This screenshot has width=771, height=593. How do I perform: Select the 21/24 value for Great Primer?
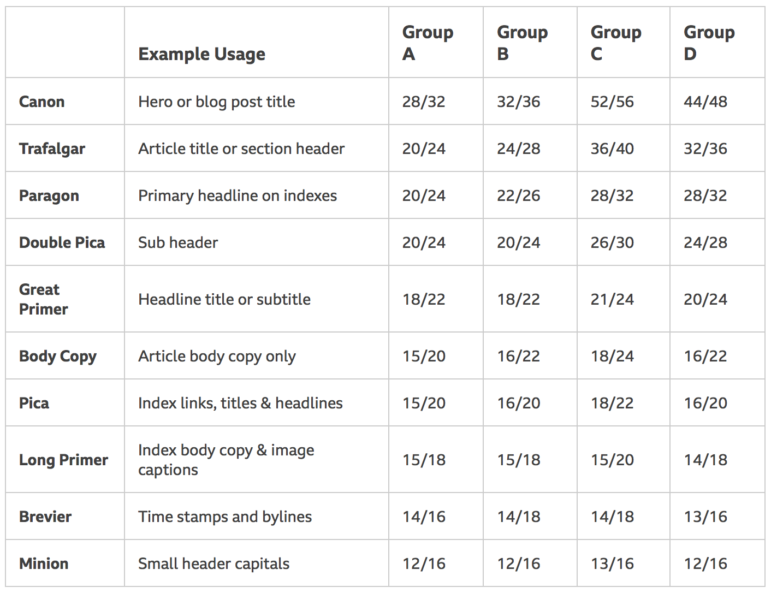[x=612, y=299]
